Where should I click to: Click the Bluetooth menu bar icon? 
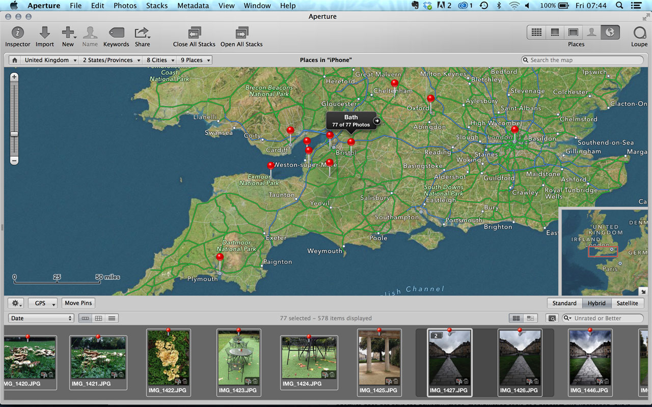(499, 6)
